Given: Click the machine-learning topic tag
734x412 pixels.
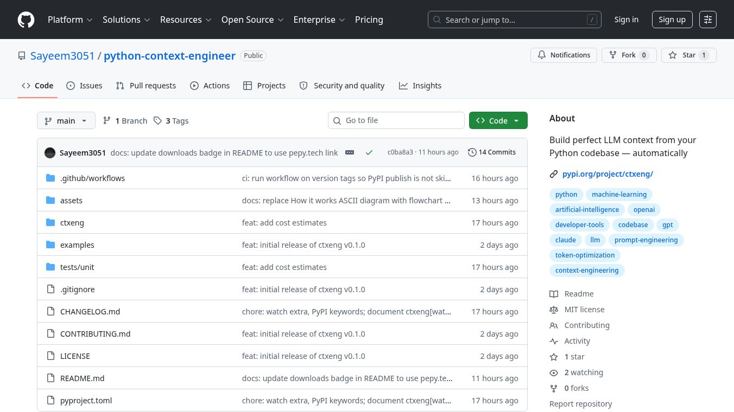Looking at the screenshot, I should [x=619, y=195].
